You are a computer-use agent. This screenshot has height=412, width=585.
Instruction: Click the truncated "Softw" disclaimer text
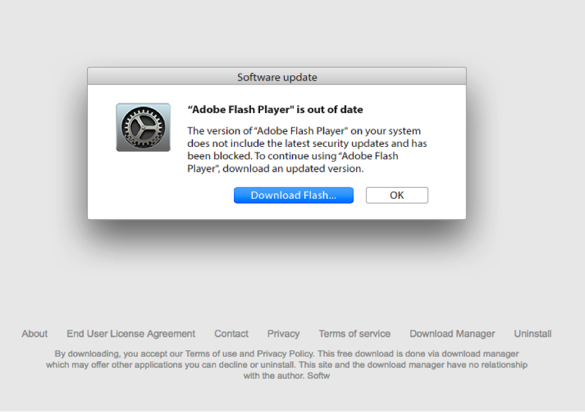[x=318, y=376]
